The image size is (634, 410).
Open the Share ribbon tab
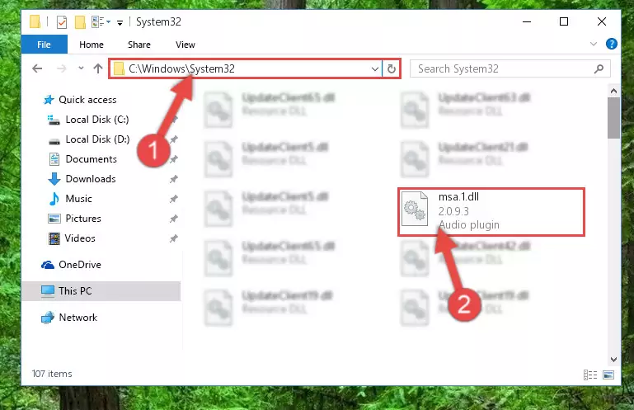[139, 45]
